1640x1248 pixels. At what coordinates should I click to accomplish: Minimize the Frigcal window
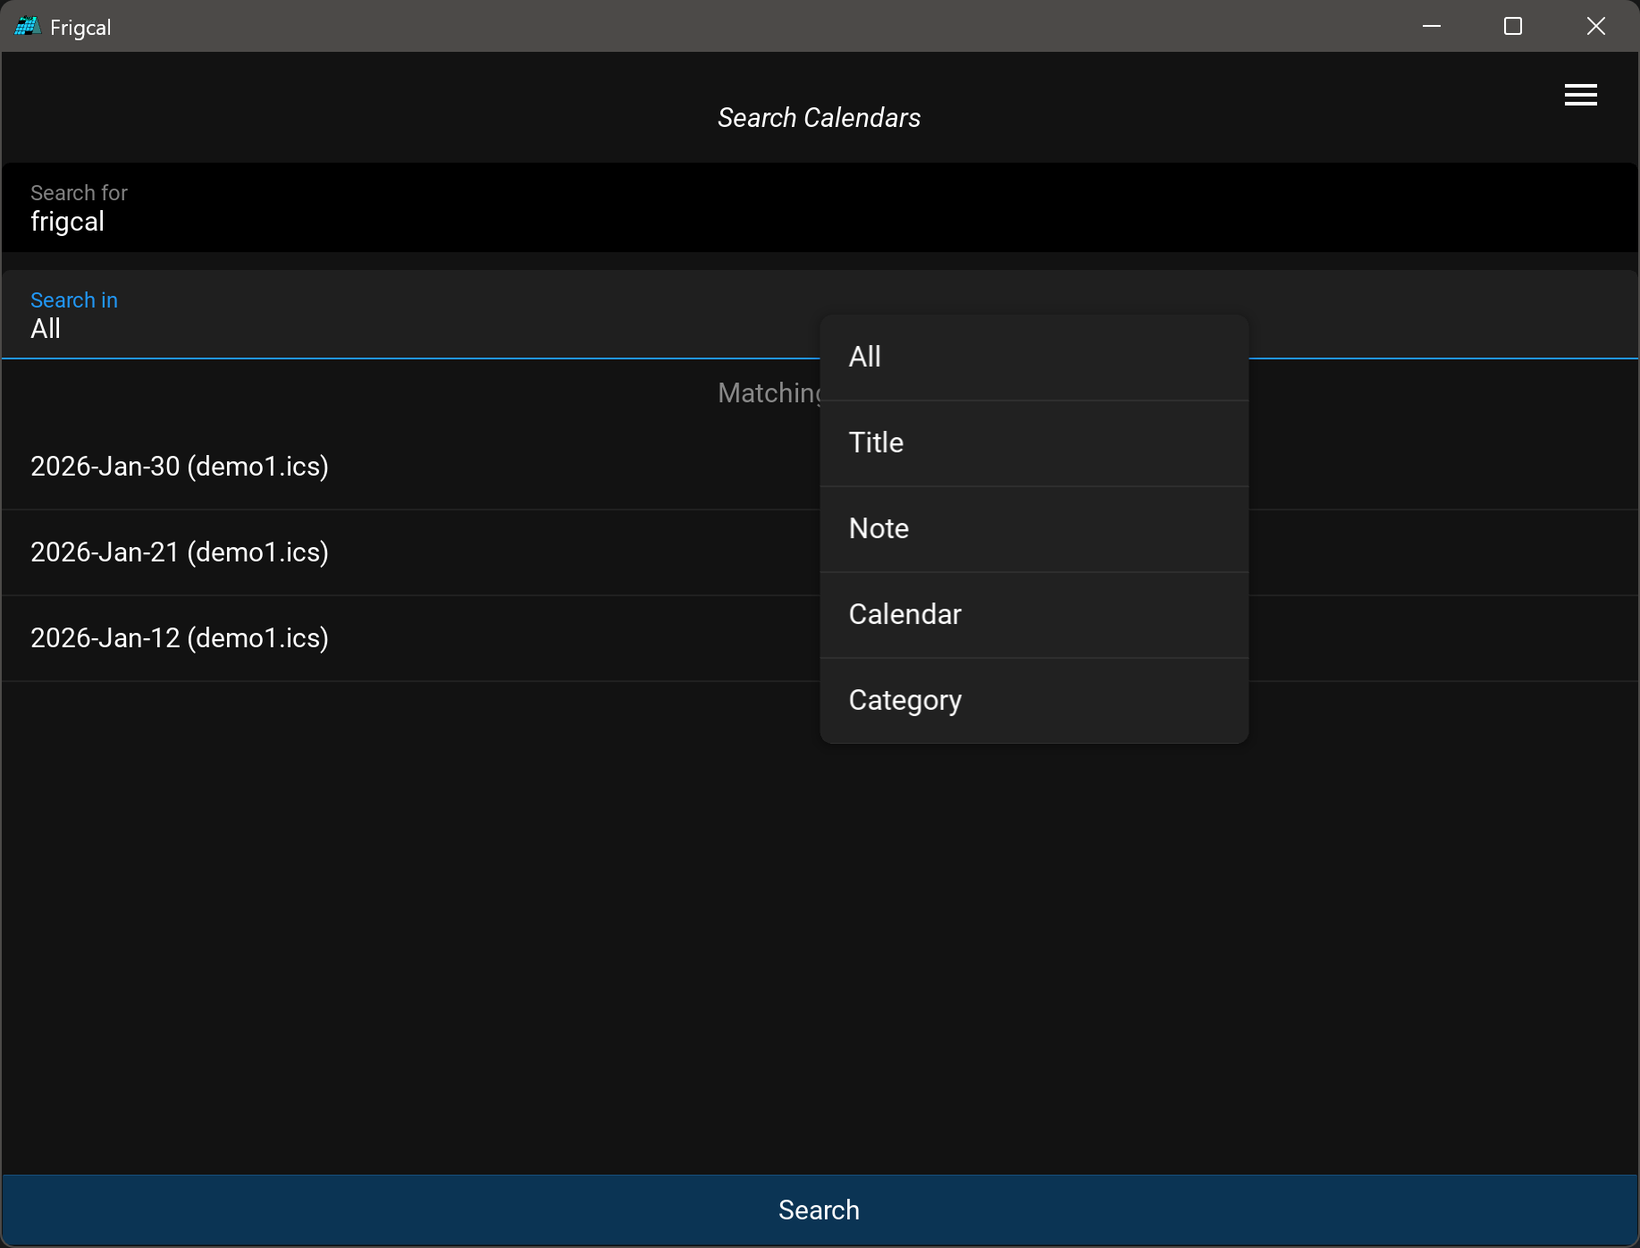pyautogui.click(x=1431, y=27)
